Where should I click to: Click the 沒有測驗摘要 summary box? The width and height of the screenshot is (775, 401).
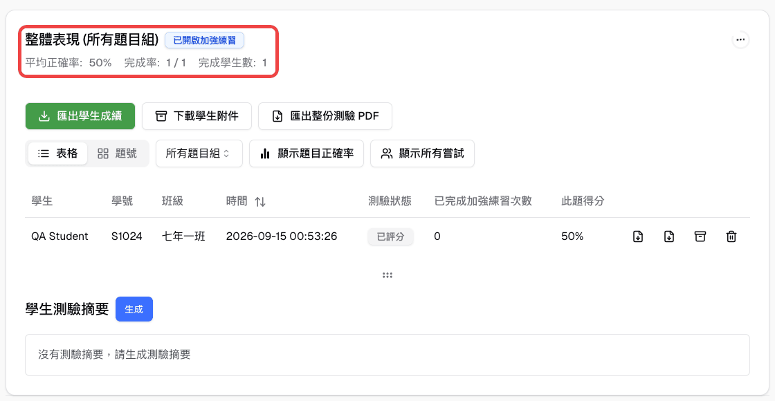[x=387, y=355]
